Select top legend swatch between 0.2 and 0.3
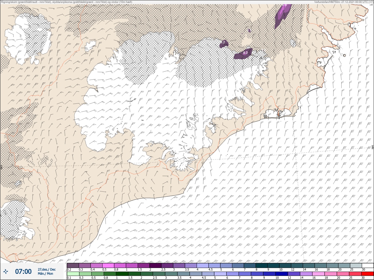This screenshot has height=280, width=374. tap(73, 265)
